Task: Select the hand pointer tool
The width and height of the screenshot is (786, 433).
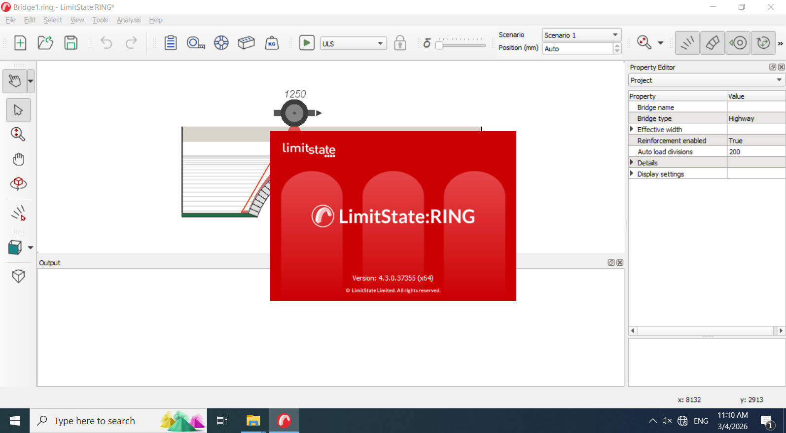Action: coord(15,81)
